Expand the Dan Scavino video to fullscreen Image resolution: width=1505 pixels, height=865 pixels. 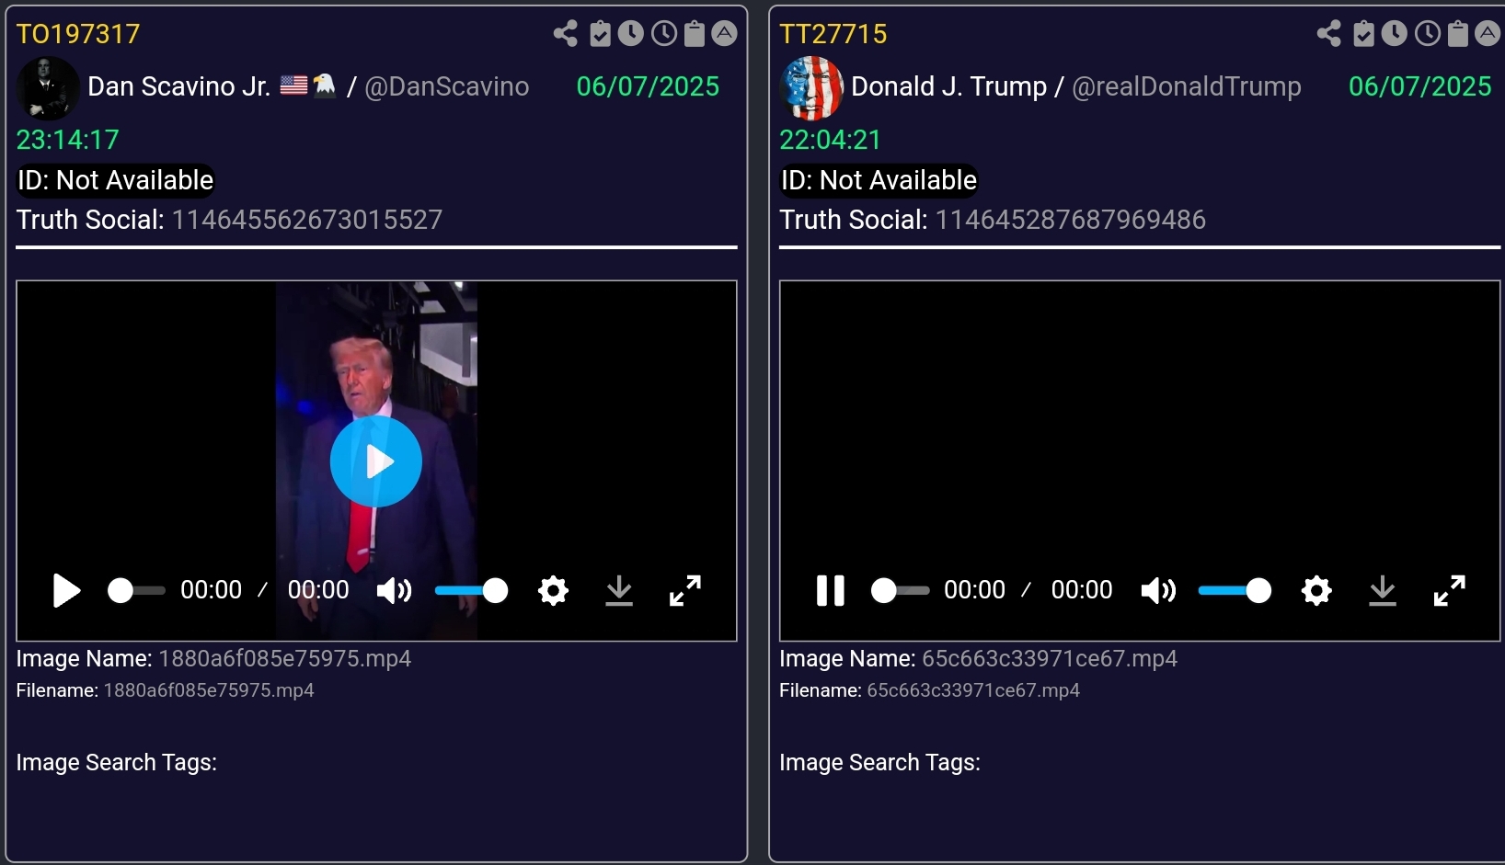(x=685, y=590)
